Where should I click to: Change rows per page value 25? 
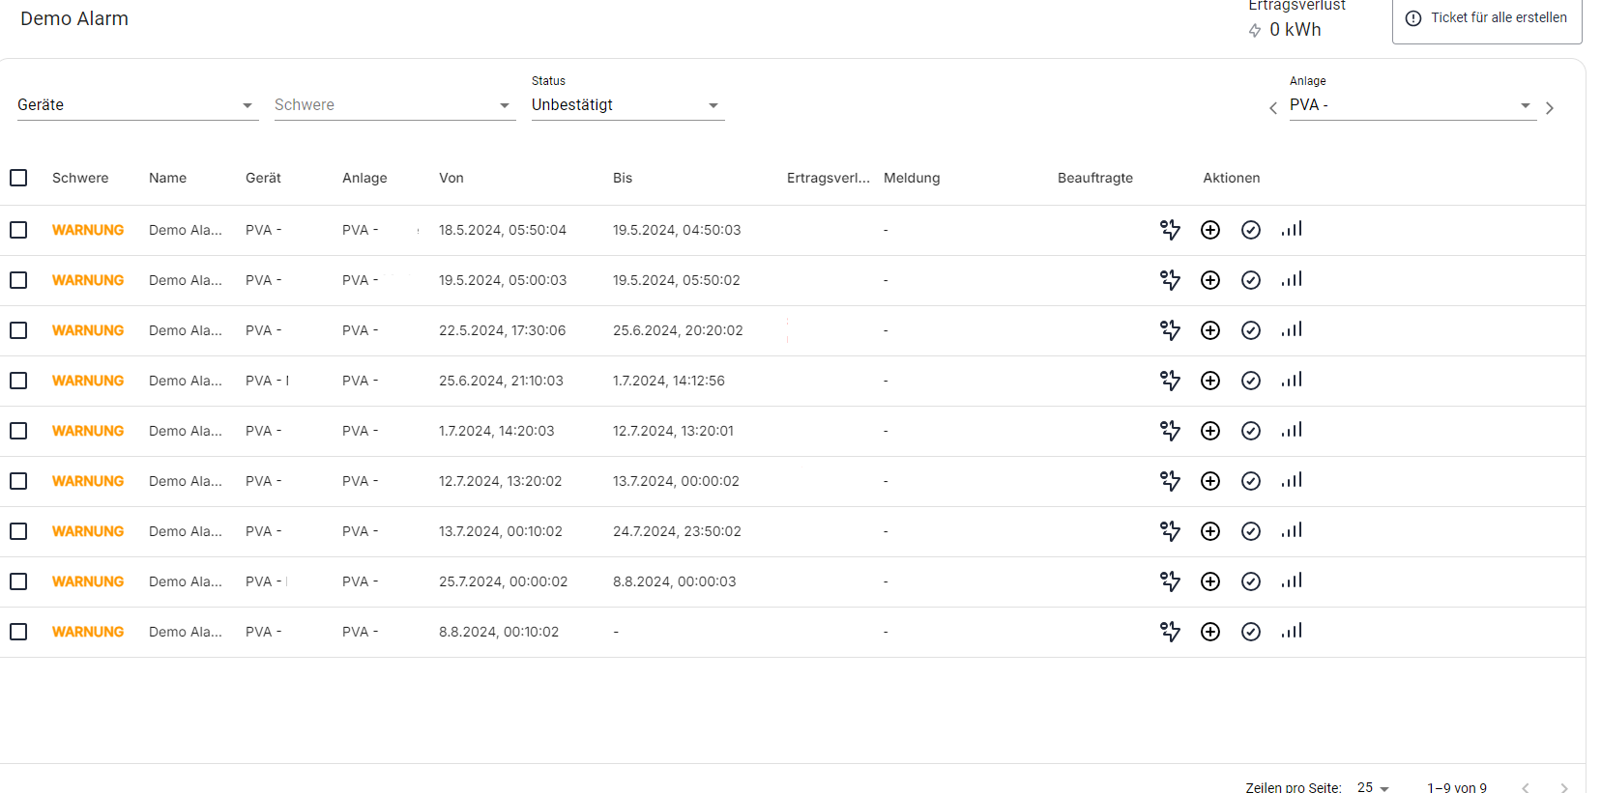(1373, 787)
